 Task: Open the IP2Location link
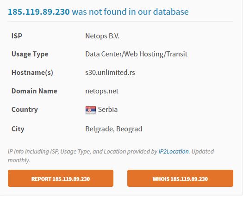[174, 151]
